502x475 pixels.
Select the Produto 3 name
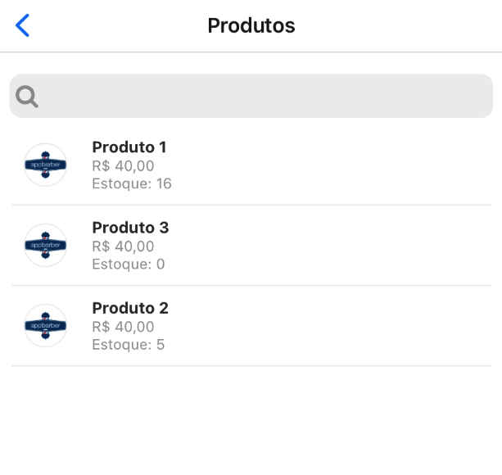click(130, 228)
